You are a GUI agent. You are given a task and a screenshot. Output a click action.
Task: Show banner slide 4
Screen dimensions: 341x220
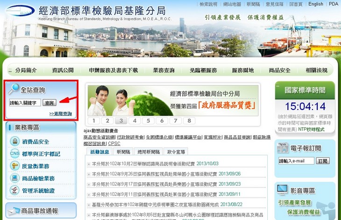click(x=135, y=121)
